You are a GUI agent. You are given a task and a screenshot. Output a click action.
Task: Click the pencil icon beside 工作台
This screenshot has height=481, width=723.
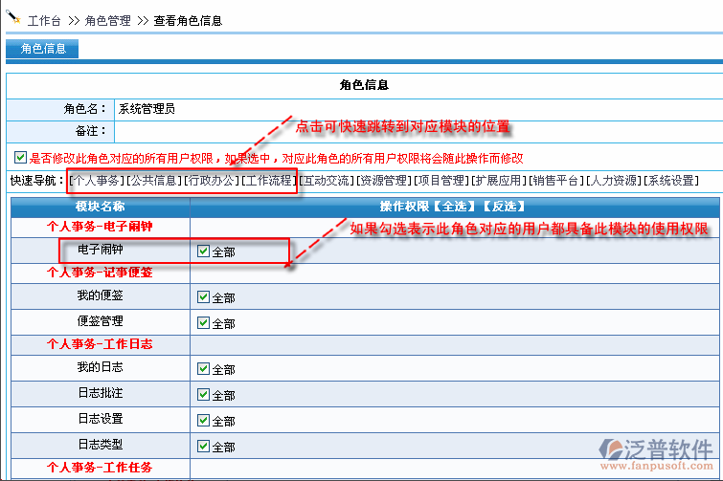[13, 17]
